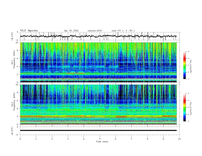Click the ch.2 spectrogram color scale bar
The height and width of the screenshot is (156, 202).
(x=185, y=107)
